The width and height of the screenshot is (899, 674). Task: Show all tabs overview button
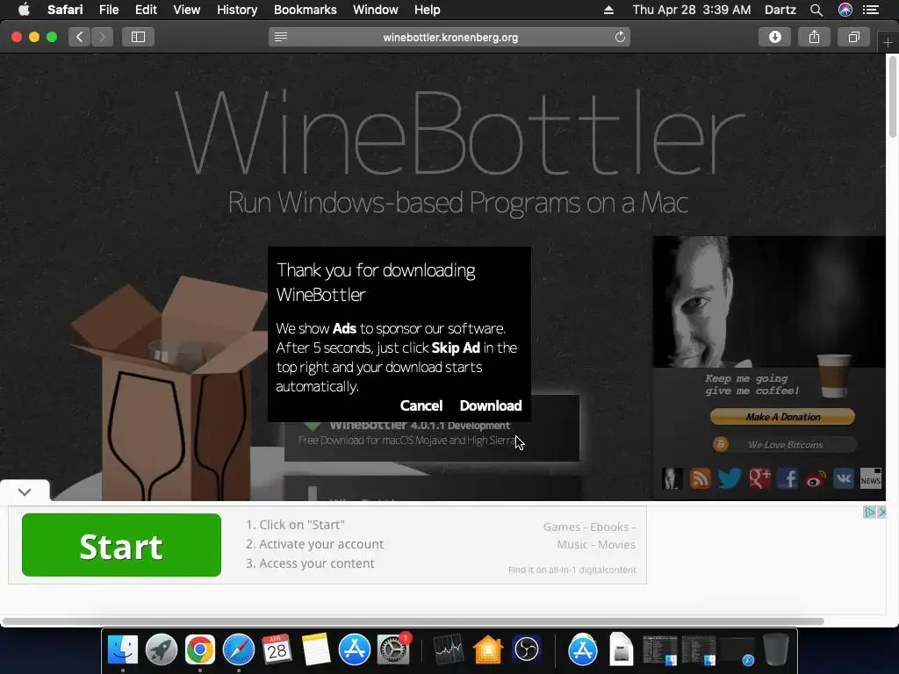(x=853, y=37)
